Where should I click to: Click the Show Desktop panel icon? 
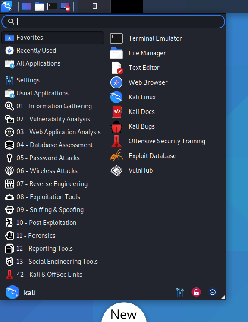pos(26,6)
